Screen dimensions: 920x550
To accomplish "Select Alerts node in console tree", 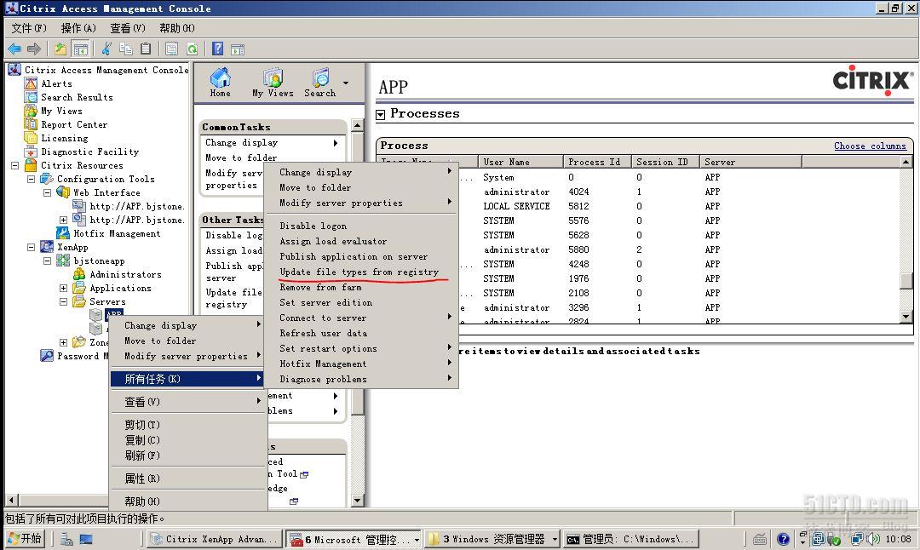I will 56,83.
